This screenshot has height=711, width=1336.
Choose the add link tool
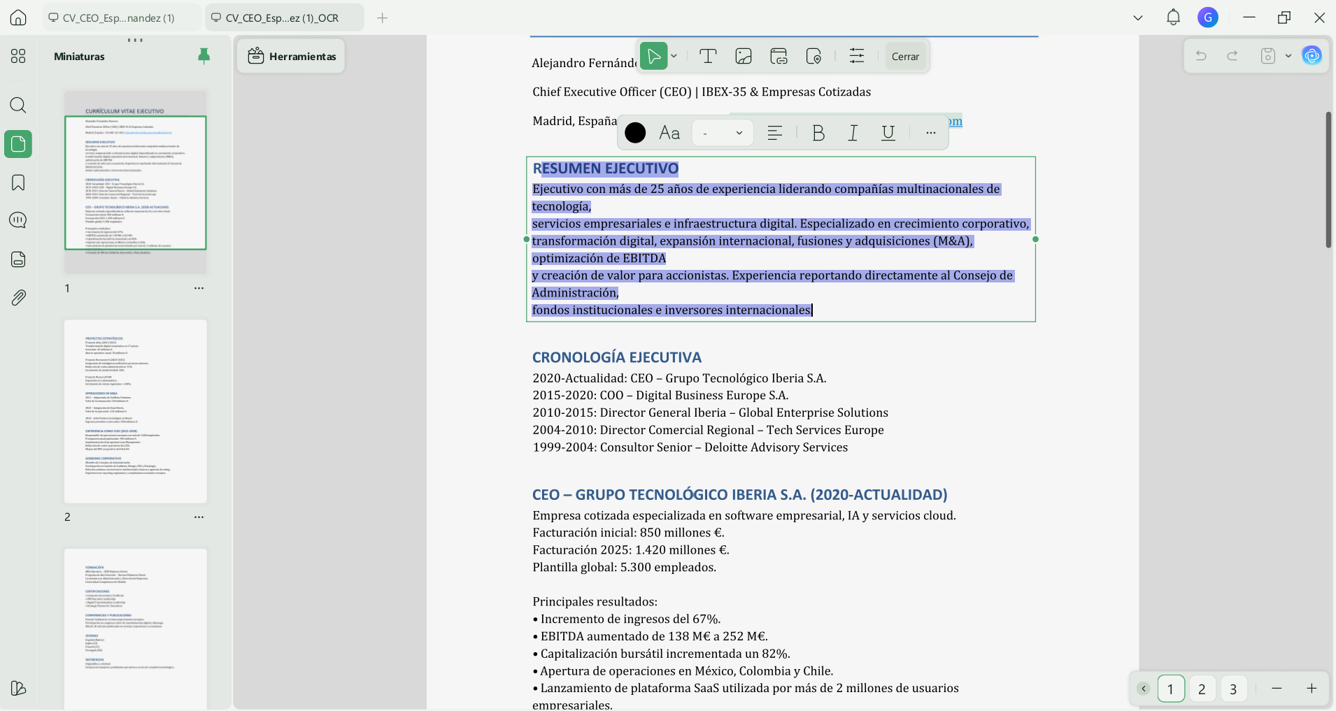pos(779,56)
